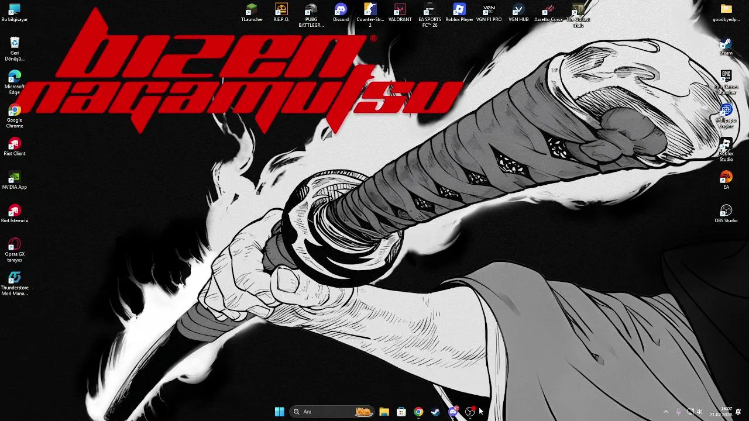749x421 pixels.
Task: Launch the Microsoft Edge desktop shortcut
Action: [15, 82]
